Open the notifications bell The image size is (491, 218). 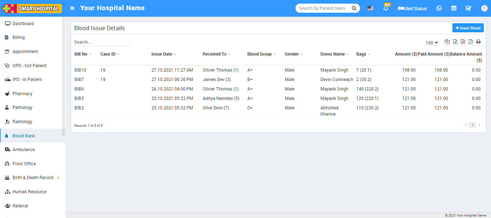pos(386,8)
